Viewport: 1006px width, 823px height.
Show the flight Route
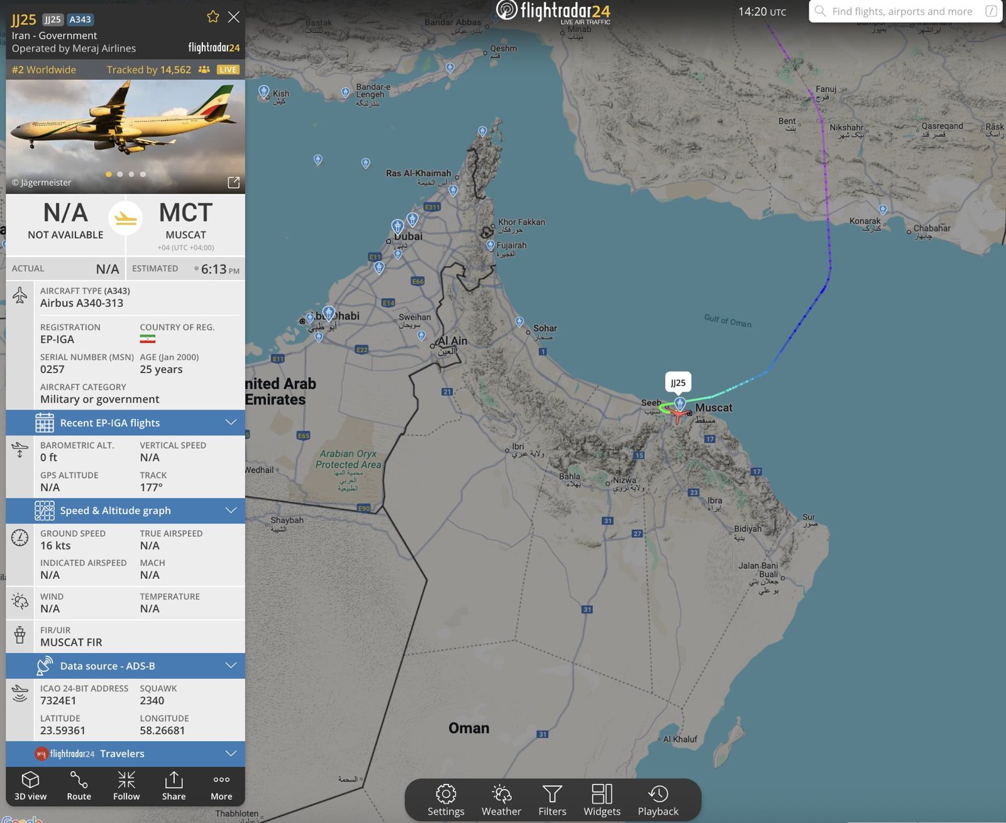[x=79, y=786]
